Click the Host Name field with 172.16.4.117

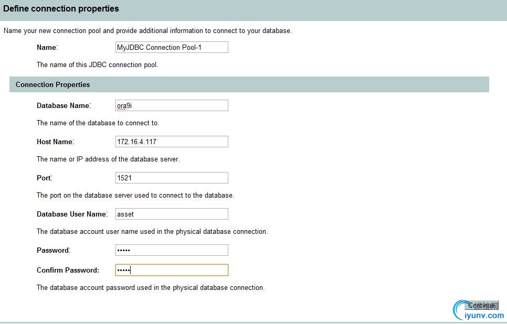[172, 142]
